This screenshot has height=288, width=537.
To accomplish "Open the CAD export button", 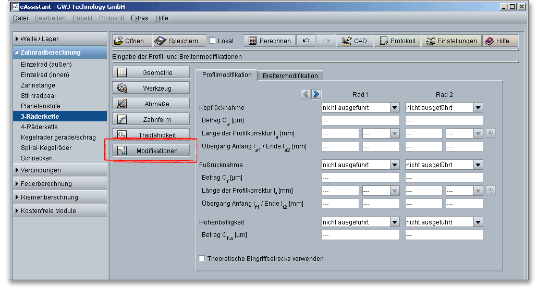I will 355,41.
